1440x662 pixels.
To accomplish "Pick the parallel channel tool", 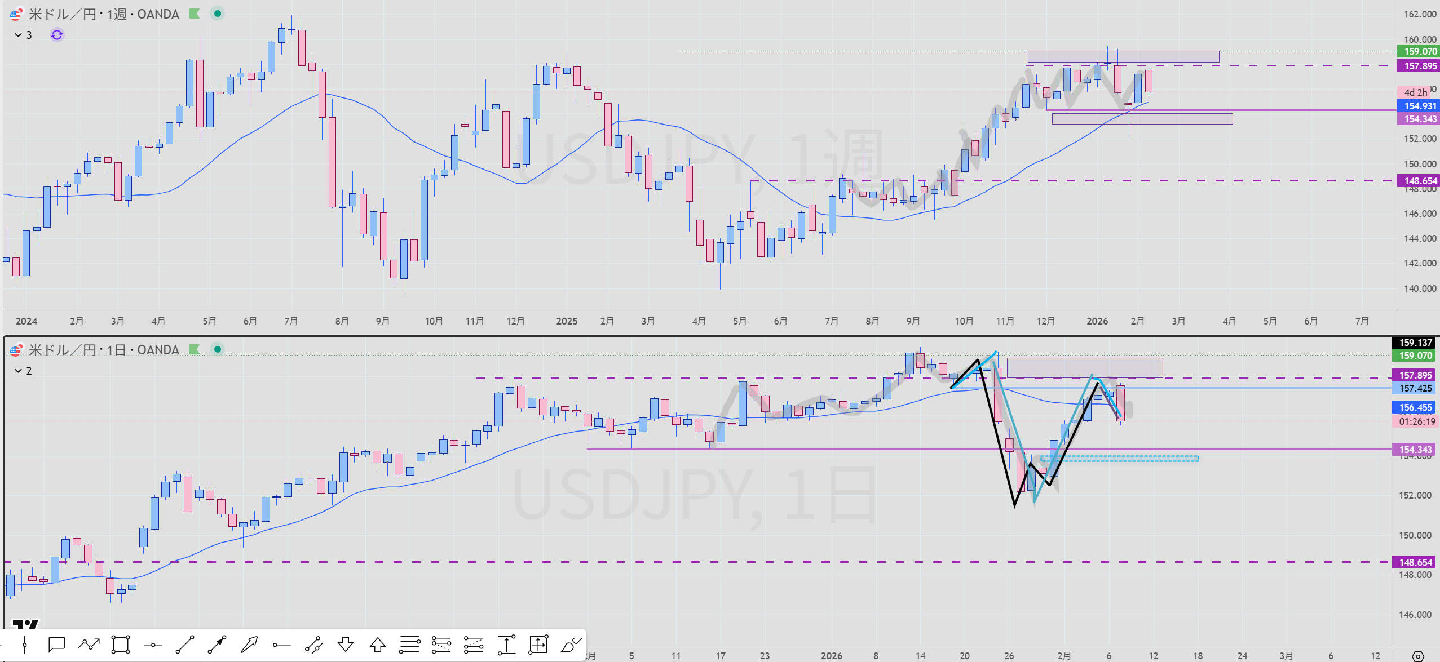I will coord(313,645).
